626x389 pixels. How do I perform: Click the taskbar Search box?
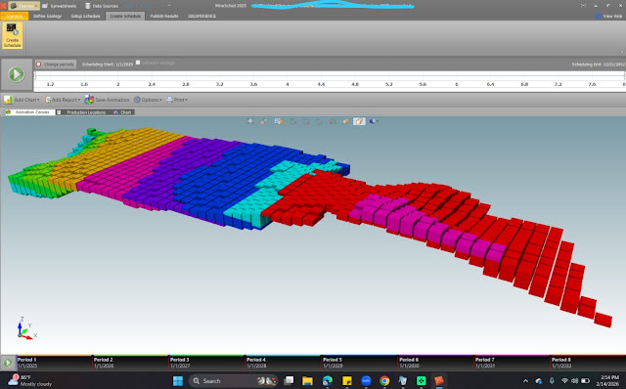coord(233,380)
